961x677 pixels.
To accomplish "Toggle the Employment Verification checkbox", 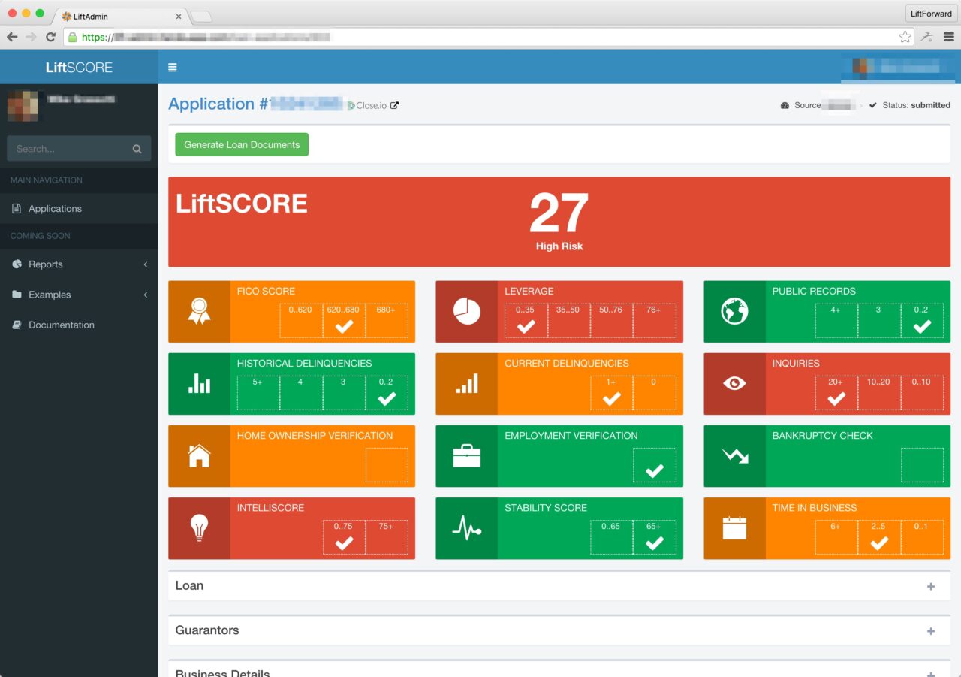I will point(654,465).
